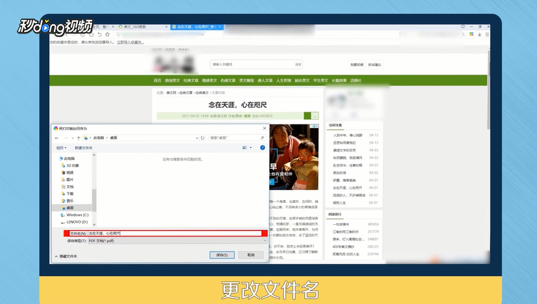This screenshot has width=537, height=304.
Task: Open 伤感文章 in green nav bar
Action: pos(228,80)
